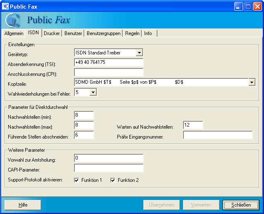Open Wahlwiederholungen bei Fehler dropdown
This screenshot has width=264, height=214.
[x=93, y=92]
